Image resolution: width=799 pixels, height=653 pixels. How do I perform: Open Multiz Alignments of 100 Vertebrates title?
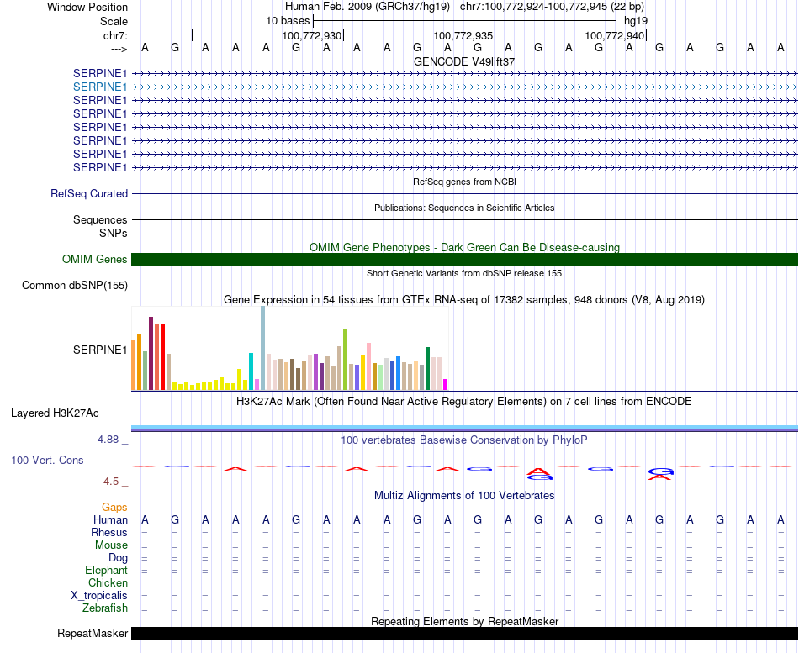(464, 496)
